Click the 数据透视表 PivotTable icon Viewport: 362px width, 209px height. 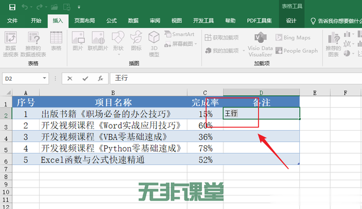(10, 44)
